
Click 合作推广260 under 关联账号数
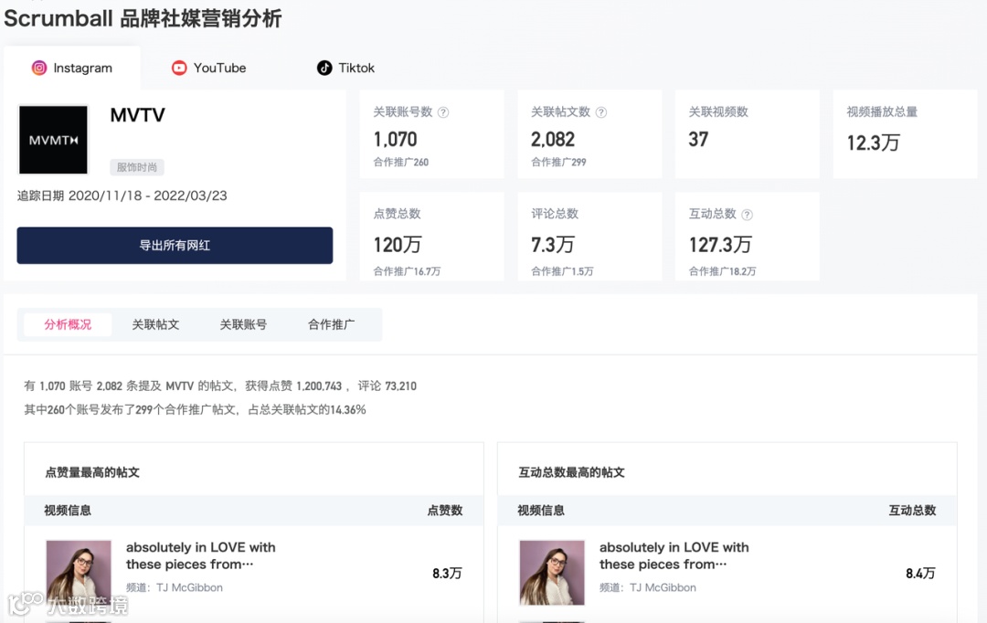point(401,163)
